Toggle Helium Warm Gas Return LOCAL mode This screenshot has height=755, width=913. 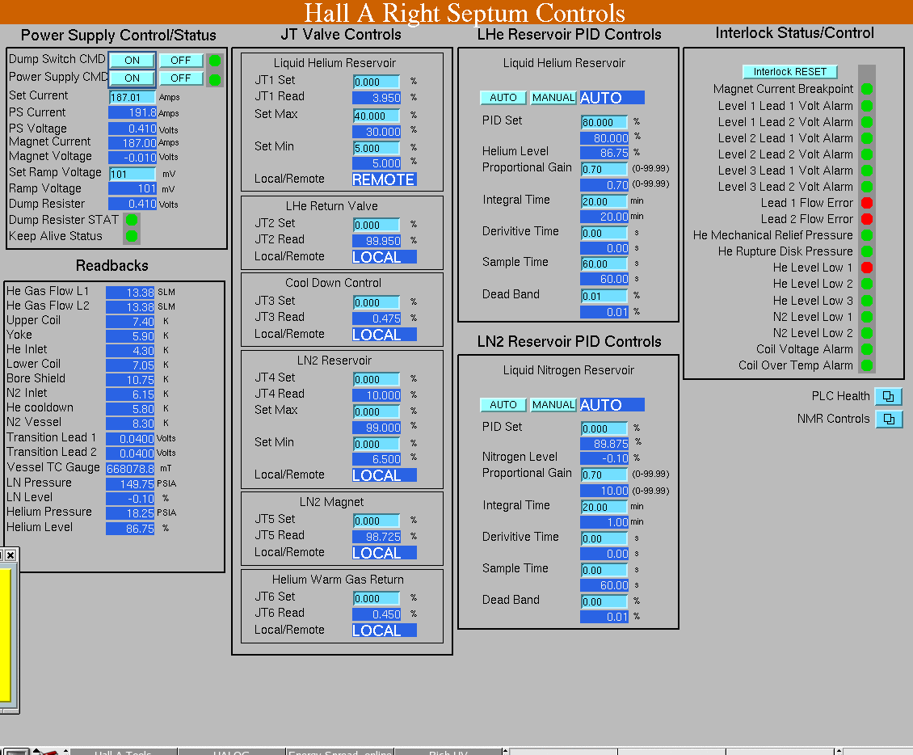(385, 630)
